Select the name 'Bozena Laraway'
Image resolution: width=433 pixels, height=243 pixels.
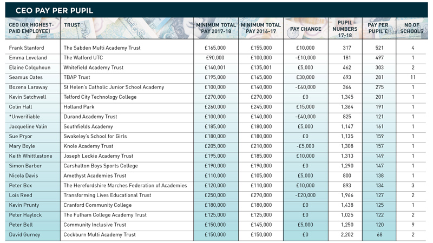28,87
